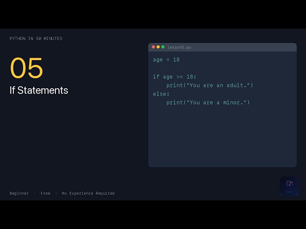Click the lesson5.py file name
This screenshot has width=306, height=229.
[x=179, y=47]
